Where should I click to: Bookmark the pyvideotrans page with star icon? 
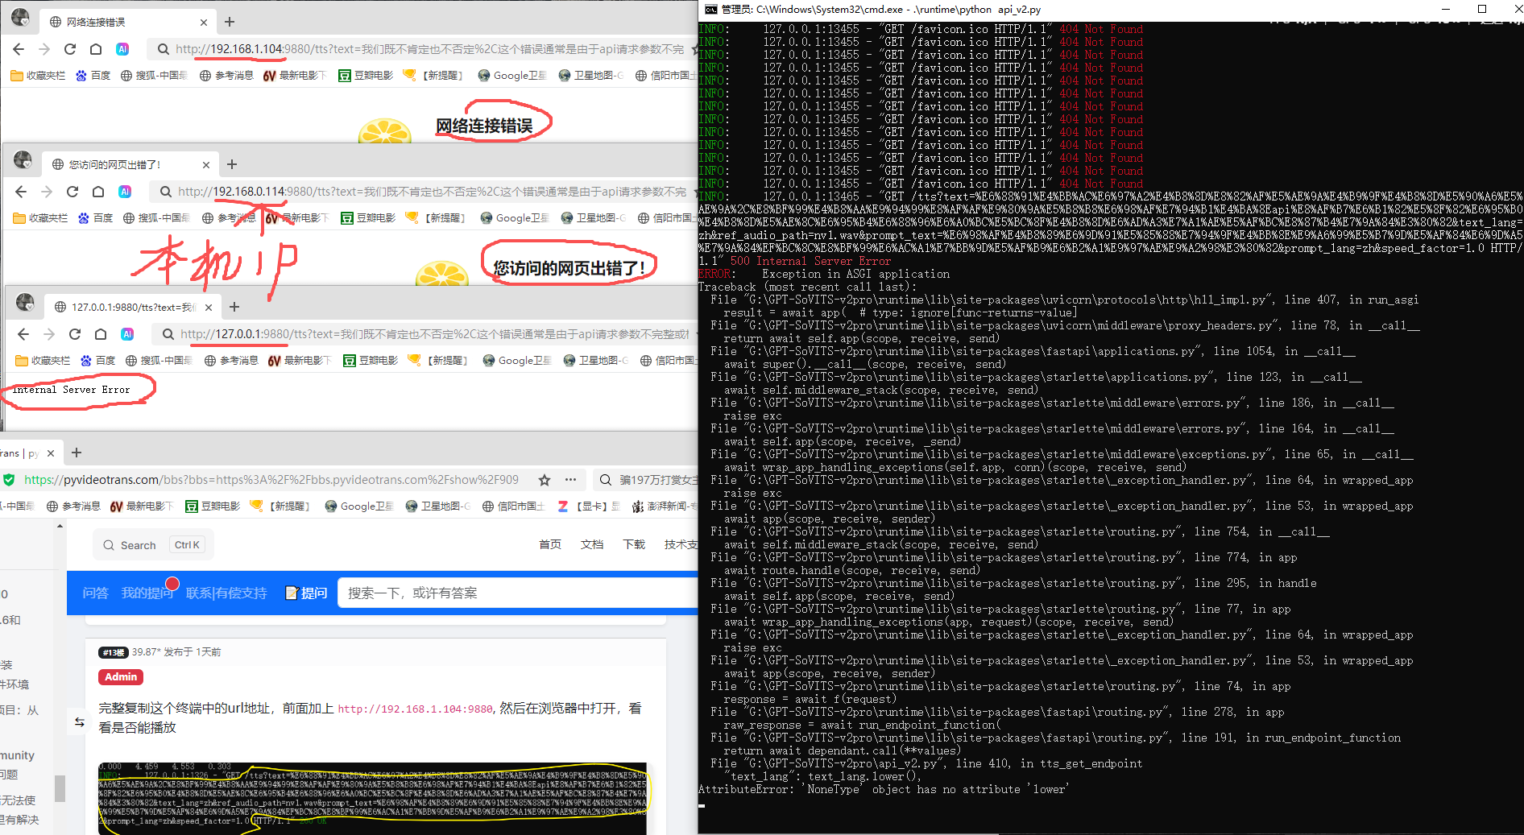pos(545,480)
